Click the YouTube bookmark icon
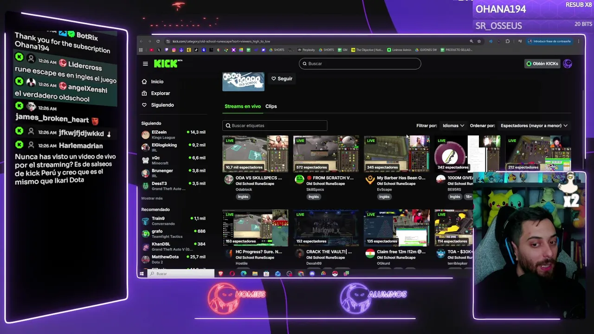Viewport: 594px width, 334px height. 151,50
